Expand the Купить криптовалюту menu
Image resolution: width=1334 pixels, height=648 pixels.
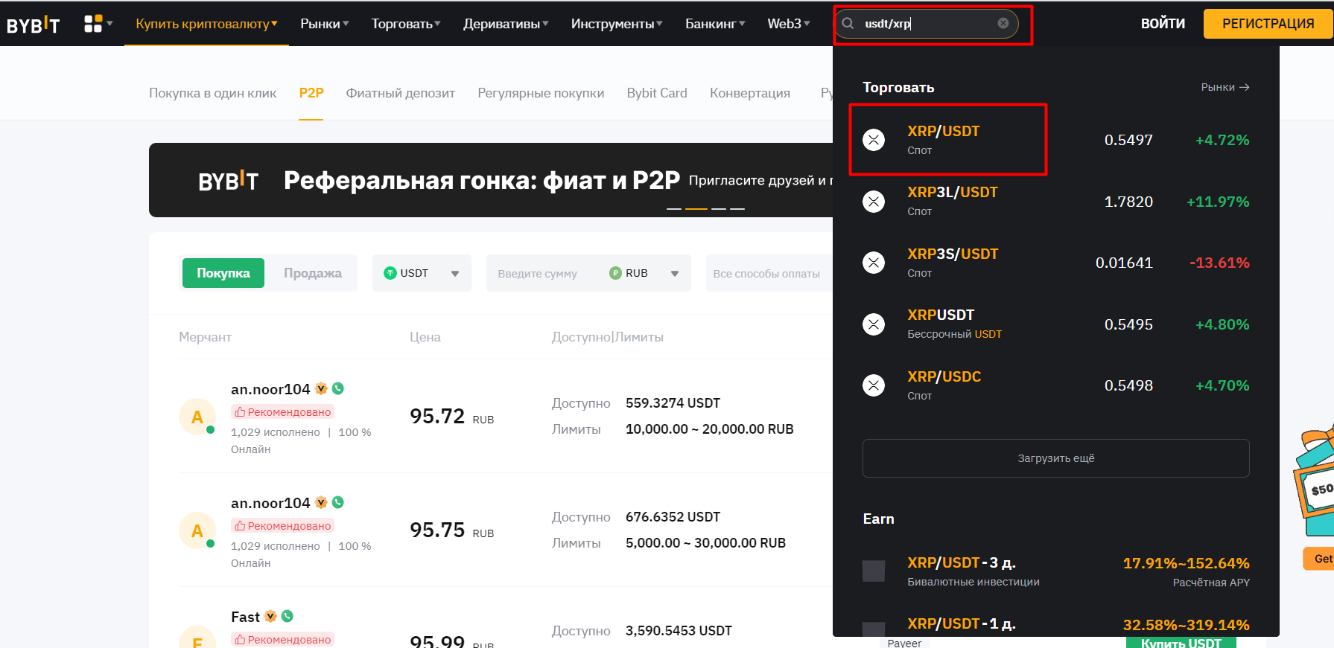point(206,24)
